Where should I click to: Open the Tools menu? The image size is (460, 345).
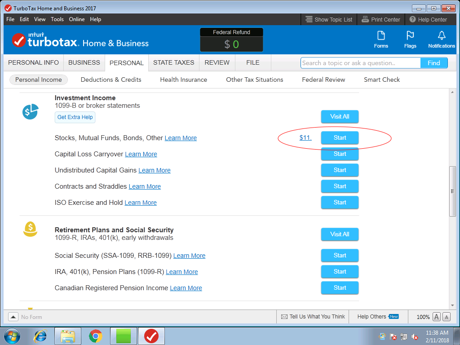tap(57, 19)
